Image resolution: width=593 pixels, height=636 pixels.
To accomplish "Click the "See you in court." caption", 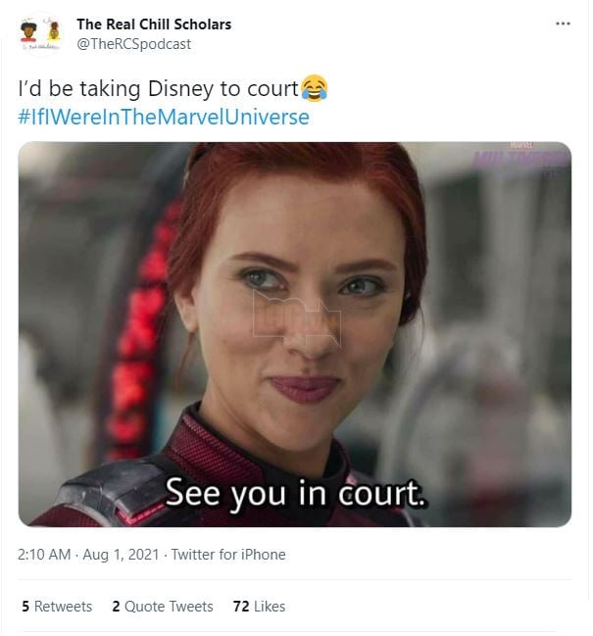I will pos(297,491).
